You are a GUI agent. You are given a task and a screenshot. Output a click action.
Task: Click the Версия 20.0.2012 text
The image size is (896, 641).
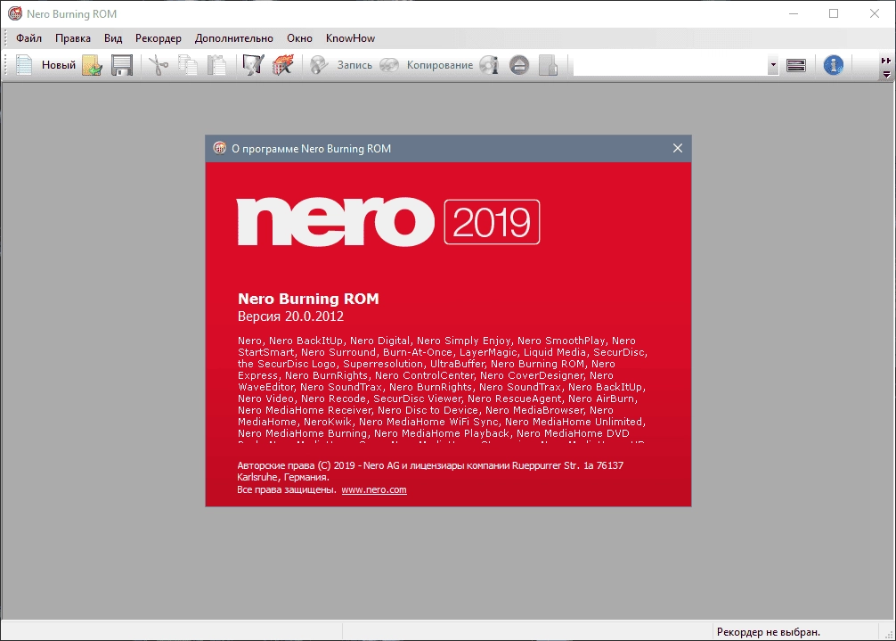click(x=290, y=316)
